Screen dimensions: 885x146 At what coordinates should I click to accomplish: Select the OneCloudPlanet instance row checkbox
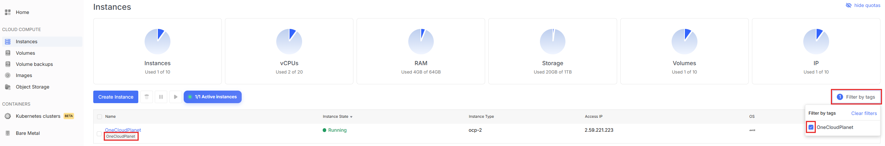99,134
